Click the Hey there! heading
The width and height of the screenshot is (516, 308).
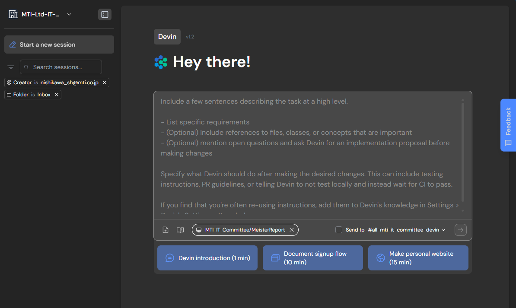coord(212,62)
